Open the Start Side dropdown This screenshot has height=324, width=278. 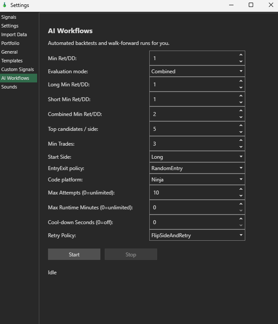tap(197, 157)
